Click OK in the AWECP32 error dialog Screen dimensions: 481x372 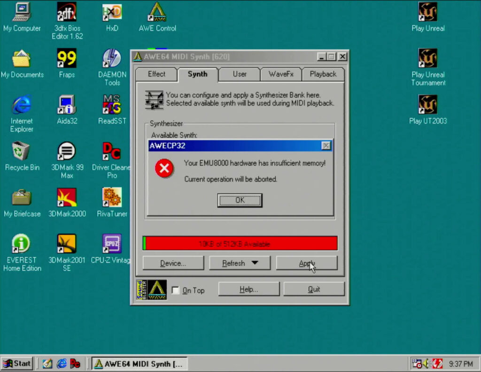pos(240,200)
